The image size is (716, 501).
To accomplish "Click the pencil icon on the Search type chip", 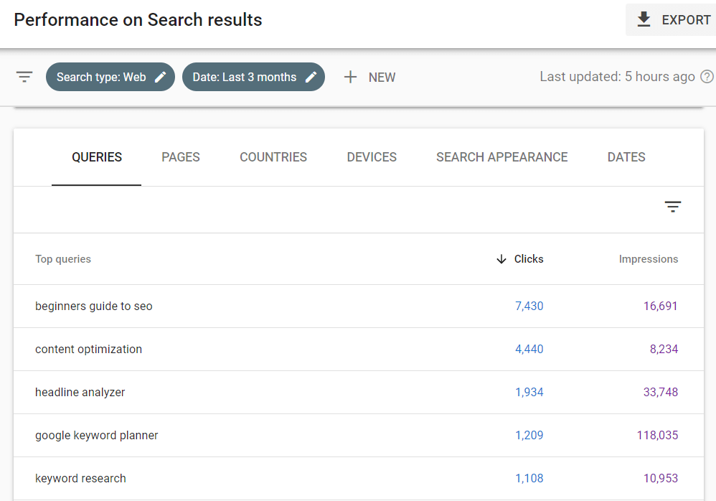I will [161, 76].
